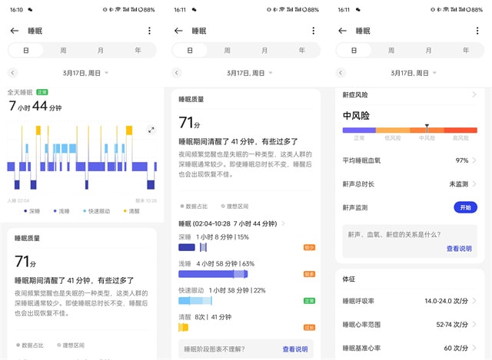Tap the 浅睡 63% progress bar
Viewport: 492px width, 360px height.
pos(213,274)
